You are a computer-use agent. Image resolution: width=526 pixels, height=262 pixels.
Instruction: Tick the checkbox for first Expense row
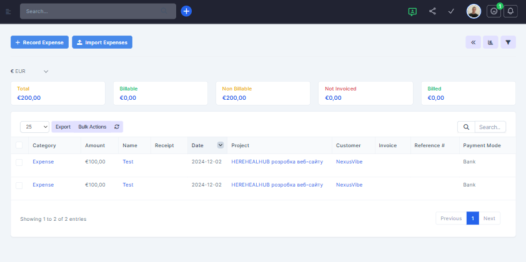click(19, 162)
